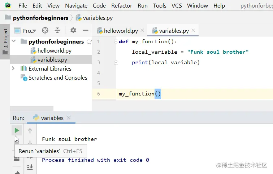Select variables.py in project tree

pyautogui.click(x=51, y=60)
